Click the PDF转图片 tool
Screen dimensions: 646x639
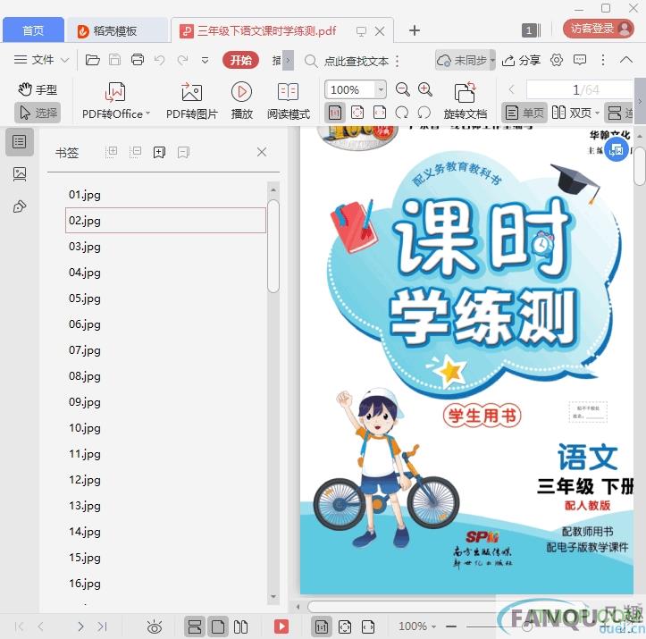pyautogui.click(x=191, y=101)
